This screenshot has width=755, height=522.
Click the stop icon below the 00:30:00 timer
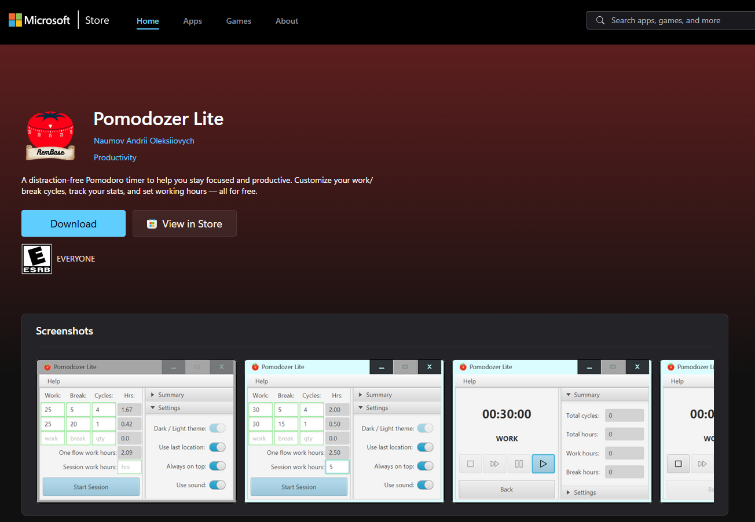coord(470,464)
